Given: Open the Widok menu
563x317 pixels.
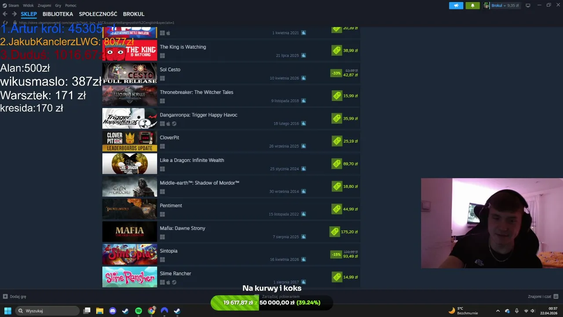Looking at the screenshot, I should [28, 5].
